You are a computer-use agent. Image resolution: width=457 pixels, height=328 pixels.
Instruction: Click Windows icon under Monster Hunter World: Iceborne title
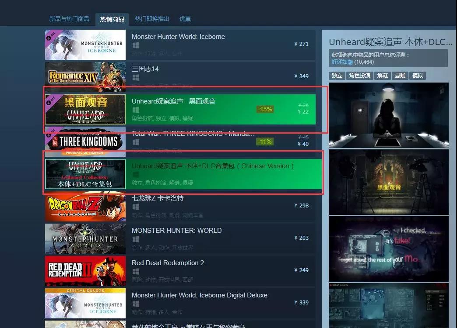click(x=136, y=45)
